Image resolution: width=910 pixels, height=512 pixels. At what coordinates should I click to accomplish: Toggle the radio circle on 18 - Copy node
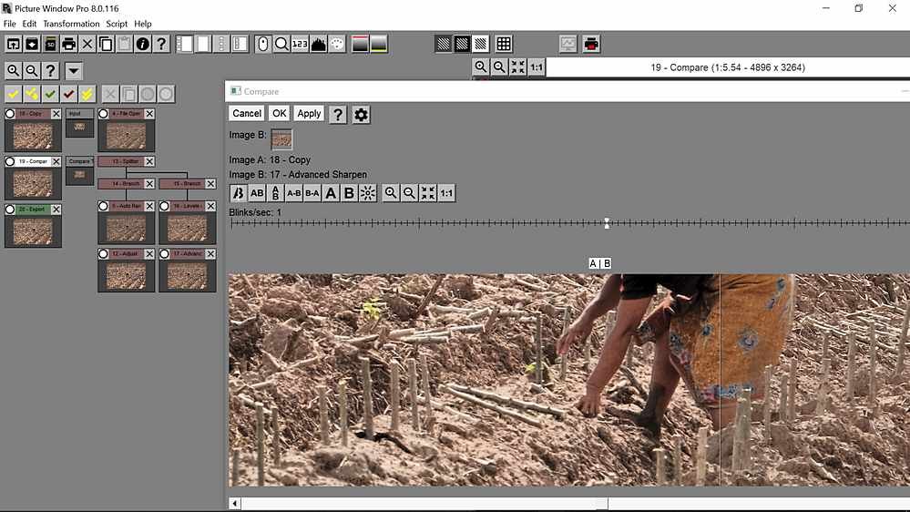[11, 114]
